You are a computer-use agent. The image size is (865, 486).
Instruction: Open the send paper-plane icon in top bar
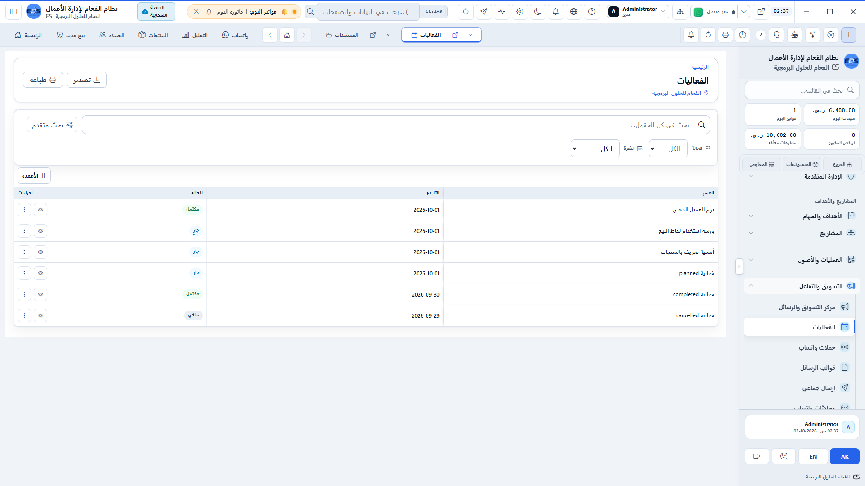(x=483, y=12)
